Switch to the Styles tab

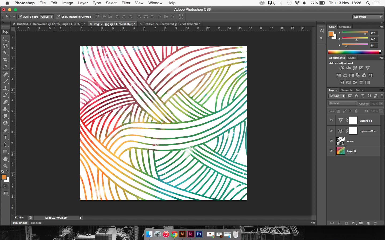(x=352, y=58)
